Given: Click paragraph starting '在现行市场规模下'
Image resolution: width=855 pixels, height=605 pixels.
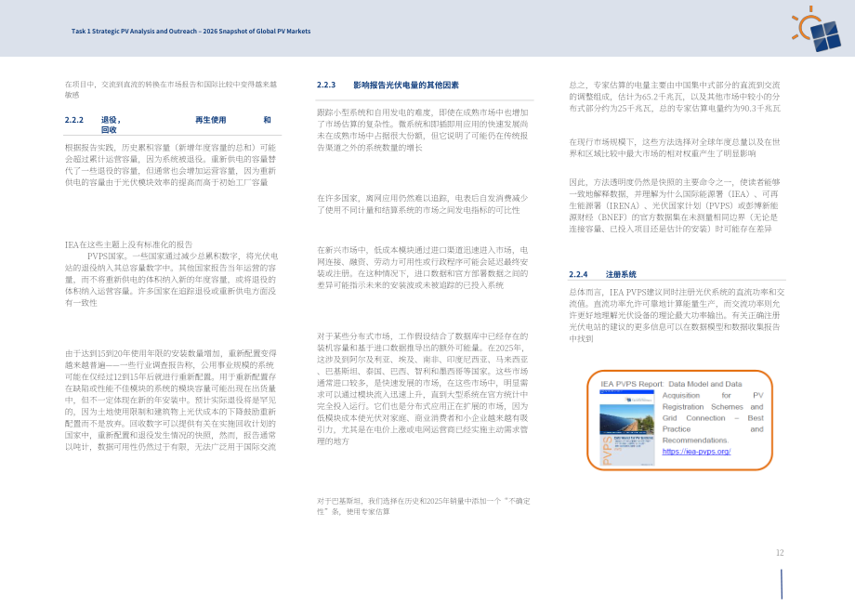Looking at the screenshot, I should tap(675, 148).
